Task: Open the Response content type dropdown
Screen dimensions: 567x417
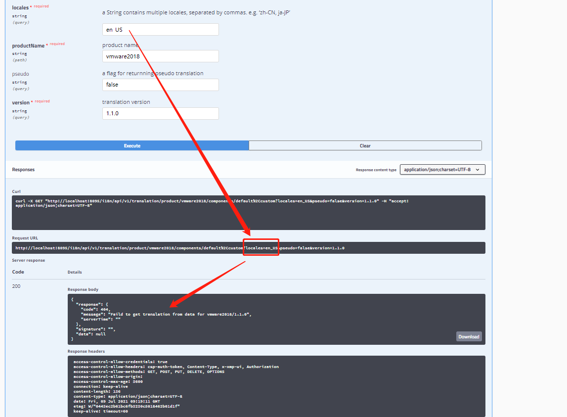Action: coord(442,169)
